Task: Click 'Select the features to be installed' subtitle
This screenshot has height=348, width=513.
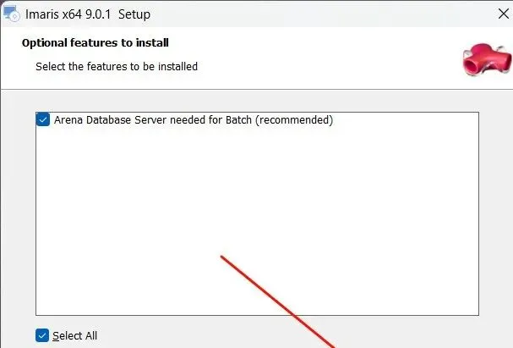Action: [x=117, y=67]
